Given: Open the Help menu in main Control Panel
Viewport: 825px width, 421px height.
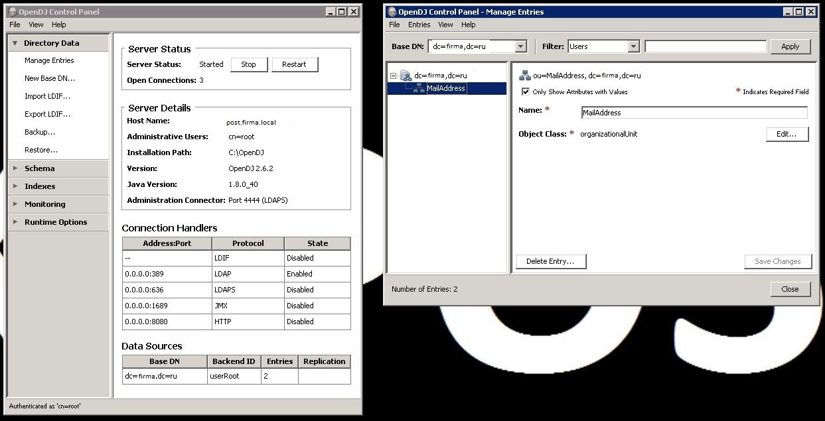Looking at the screenshot, I should pyautogui.click(x=59, y=25).
